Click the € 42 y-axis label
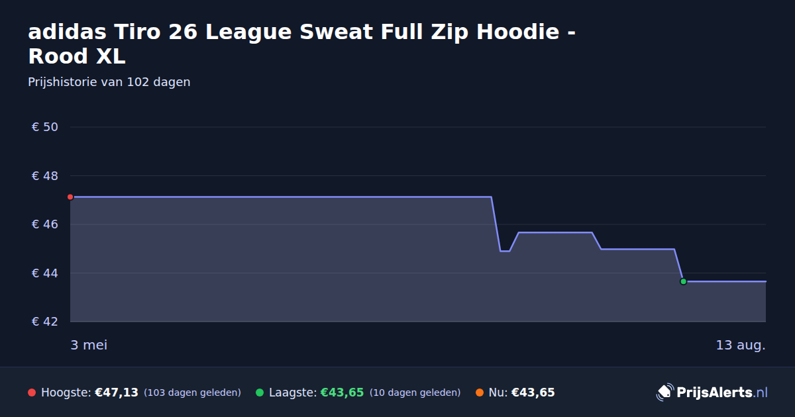Viewport: 795px width, 417px height. [45, 322]
